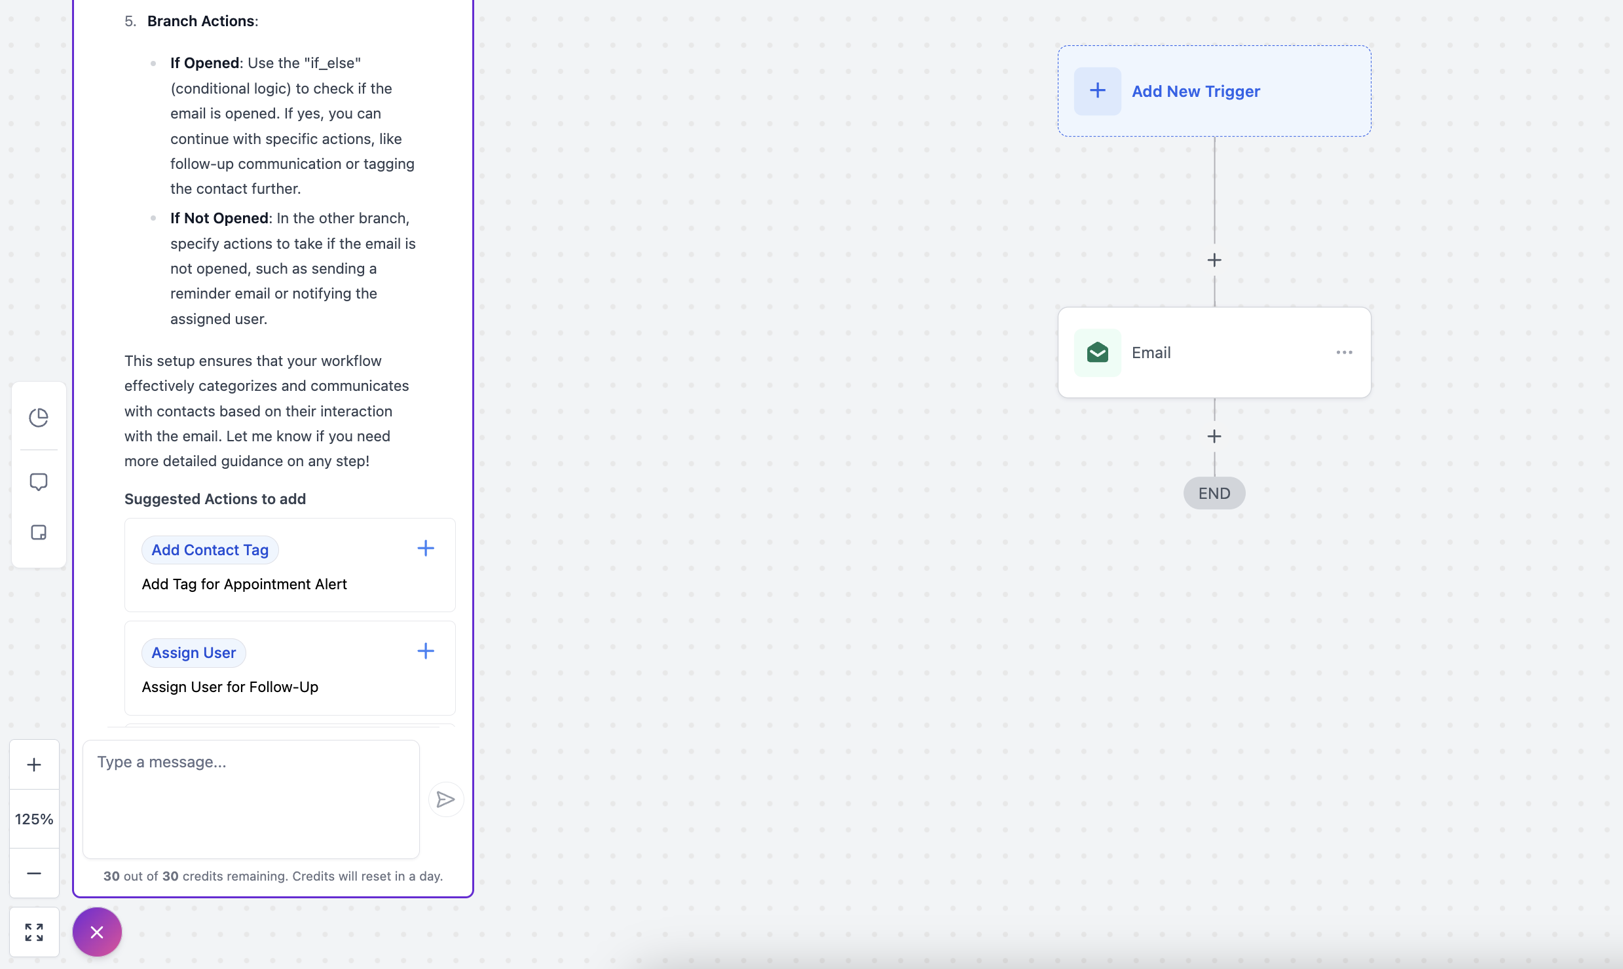Click the END node
Image resolution: width=1623 pixels, height=969 pixels.
[x=1214, y=493]
